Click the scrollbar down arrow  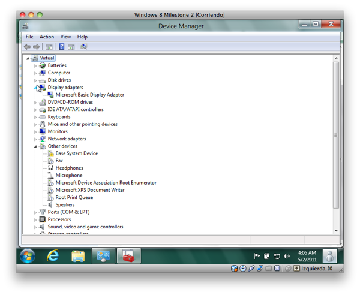336,230
